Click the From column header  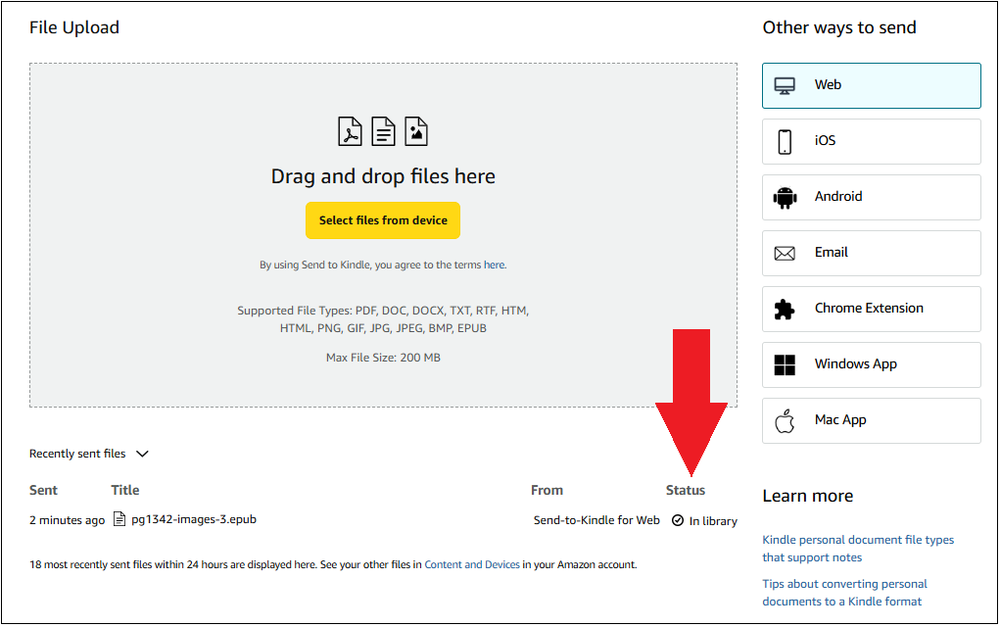[547, 490]
